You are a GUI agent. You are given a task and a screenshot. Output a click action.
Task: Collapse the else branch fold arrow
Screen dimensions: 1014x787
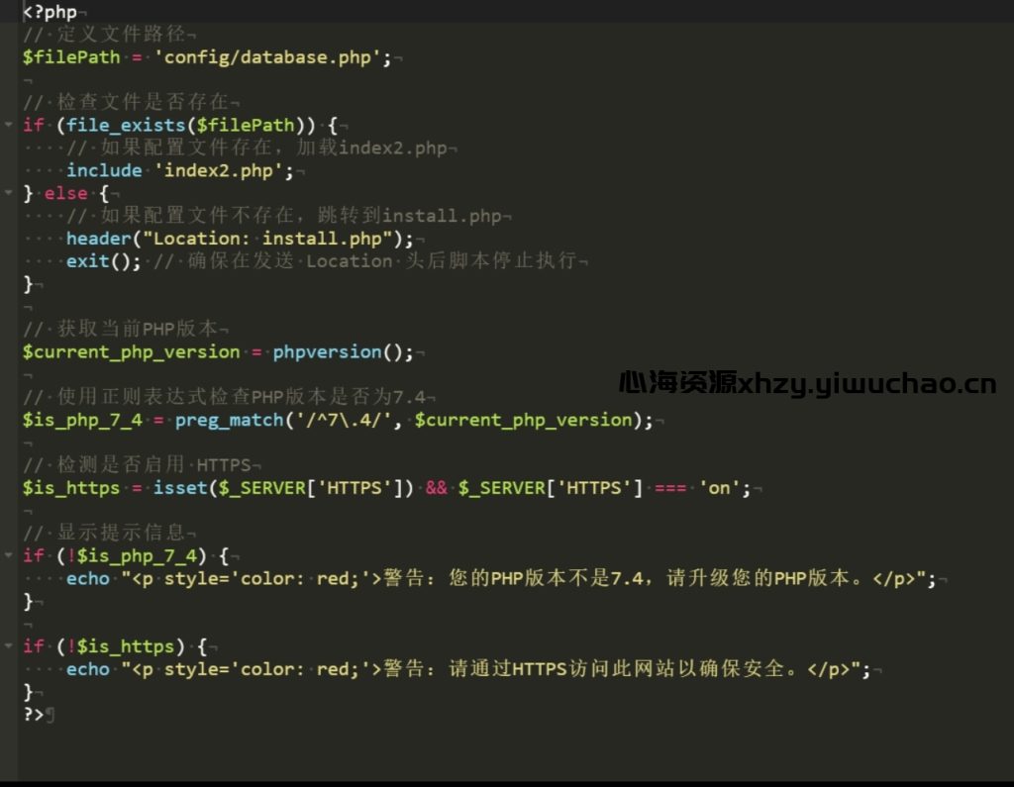(8, 193)
